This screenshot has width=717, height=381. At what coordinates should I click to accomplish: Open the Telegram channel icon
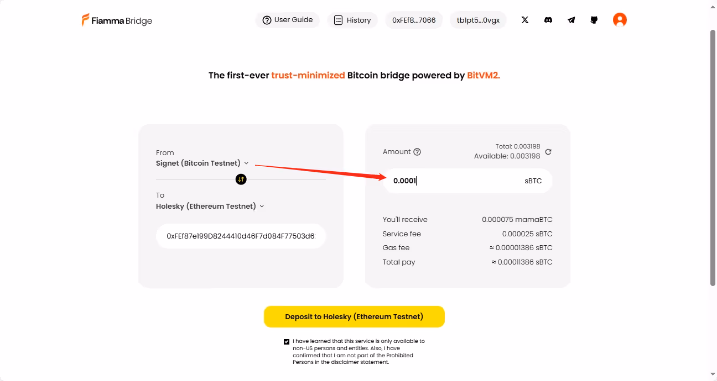pos(571,20)
